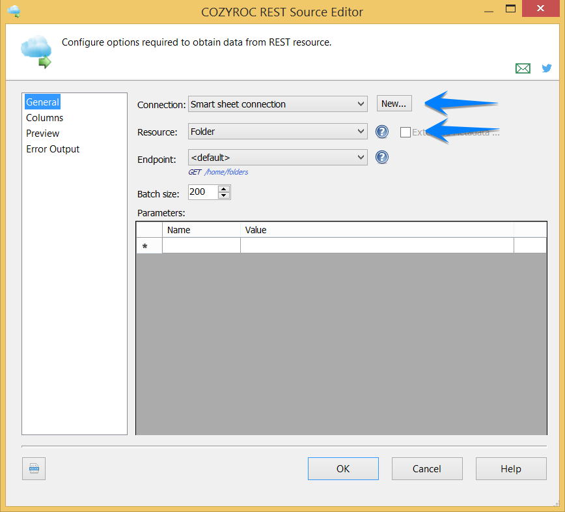
Task: Click the help icon next to Resource
Action: 382,132
